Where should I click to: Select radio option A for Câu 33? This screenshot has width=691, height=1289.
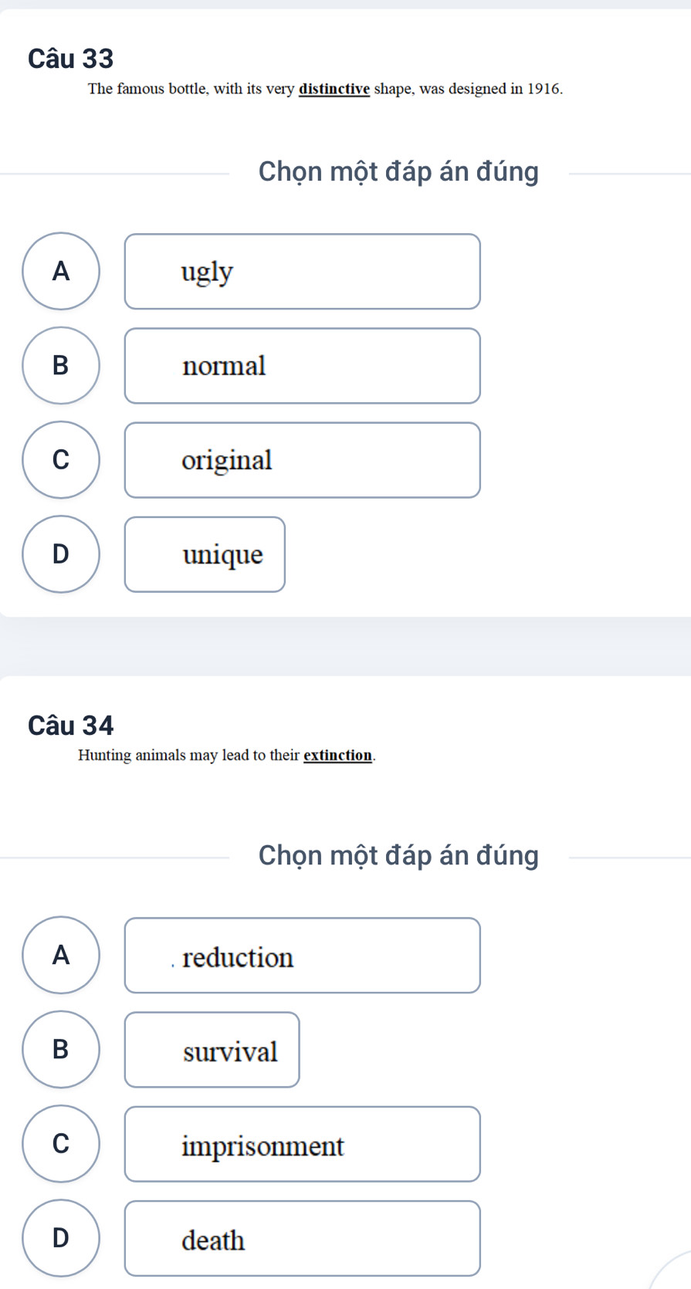click(x=61, y=271)
